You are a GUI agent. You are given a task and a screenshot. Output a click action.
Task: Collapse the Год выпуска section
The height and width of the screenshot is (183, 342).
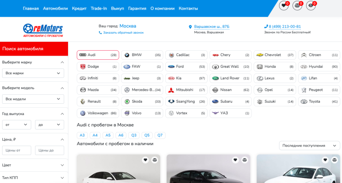62,114
